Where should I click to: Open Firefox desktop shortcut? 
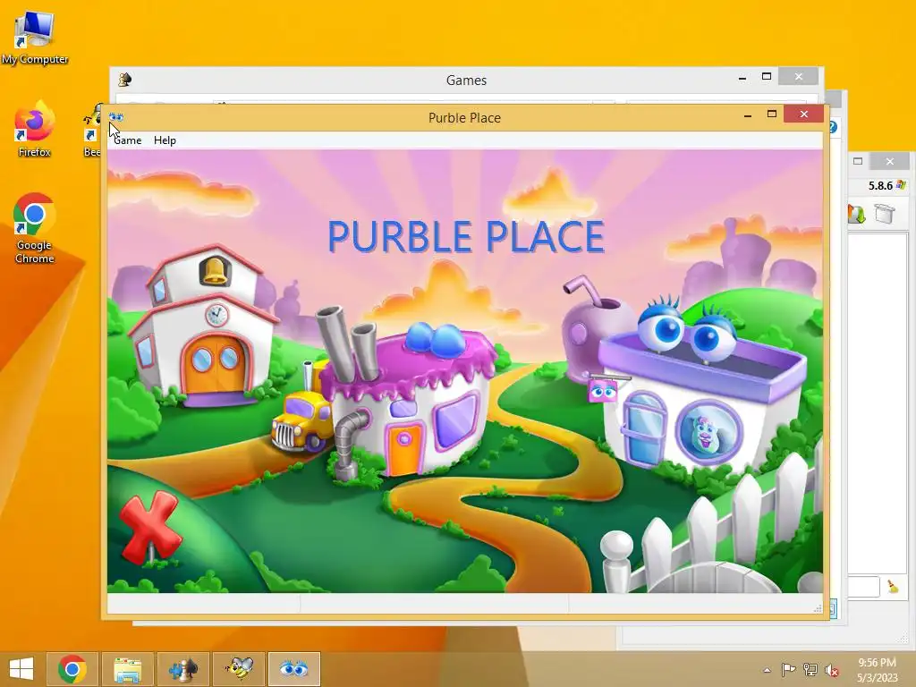35,130
